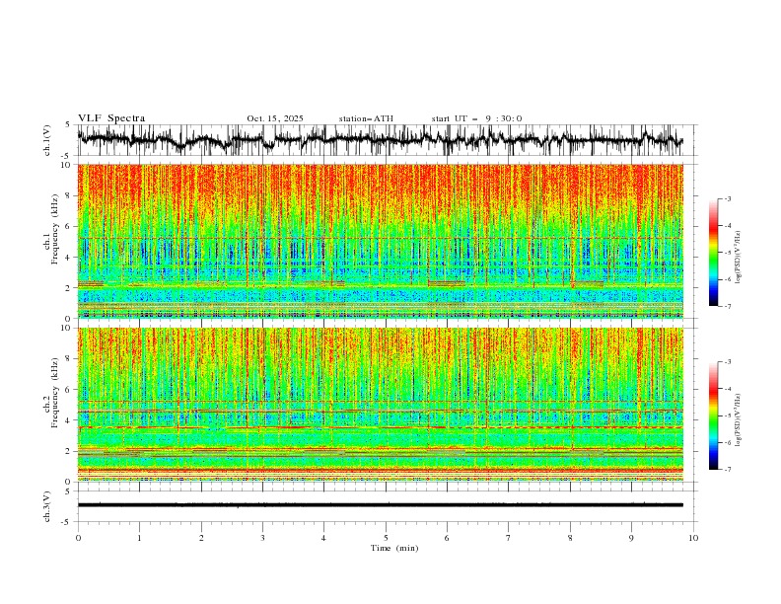Image resolution: width=781 pixels, height=604 pixels.
Task: Click time axis tick label "9"
Action: (631, 538)
